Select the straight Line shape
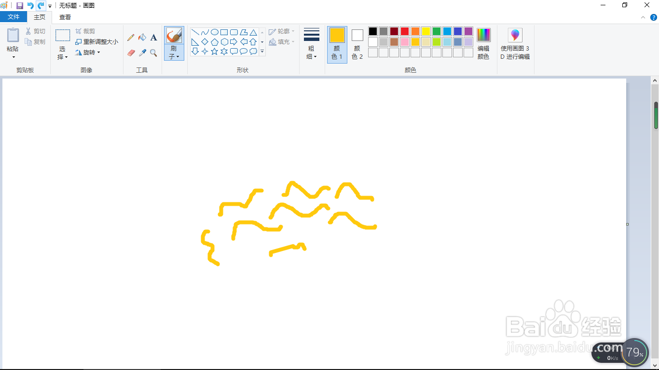 [x=195, y=32]
